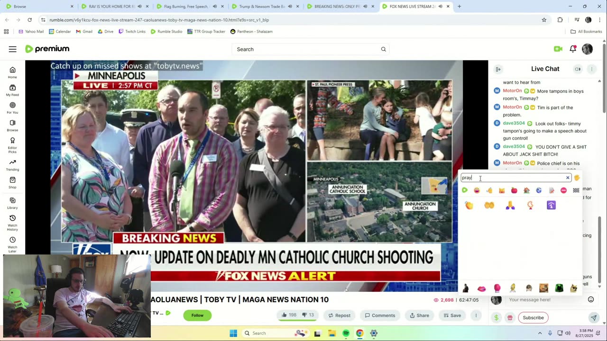Image resolution: width=607 pixels, height=341 pixels.
Task: Choose the prayer beads emoji
Action: tap(530, 205)
